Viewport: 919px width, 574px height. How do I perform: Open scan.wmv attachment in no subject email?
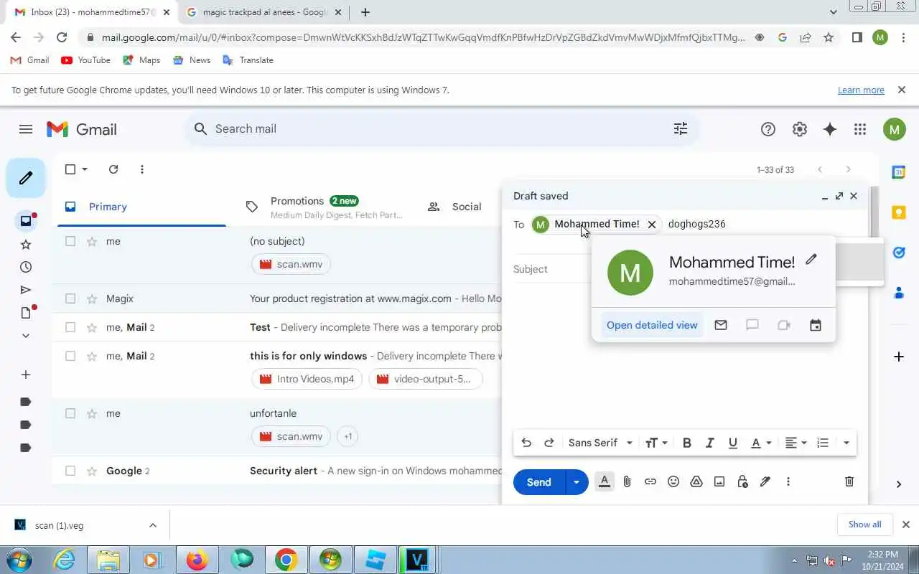pos(291,264)
